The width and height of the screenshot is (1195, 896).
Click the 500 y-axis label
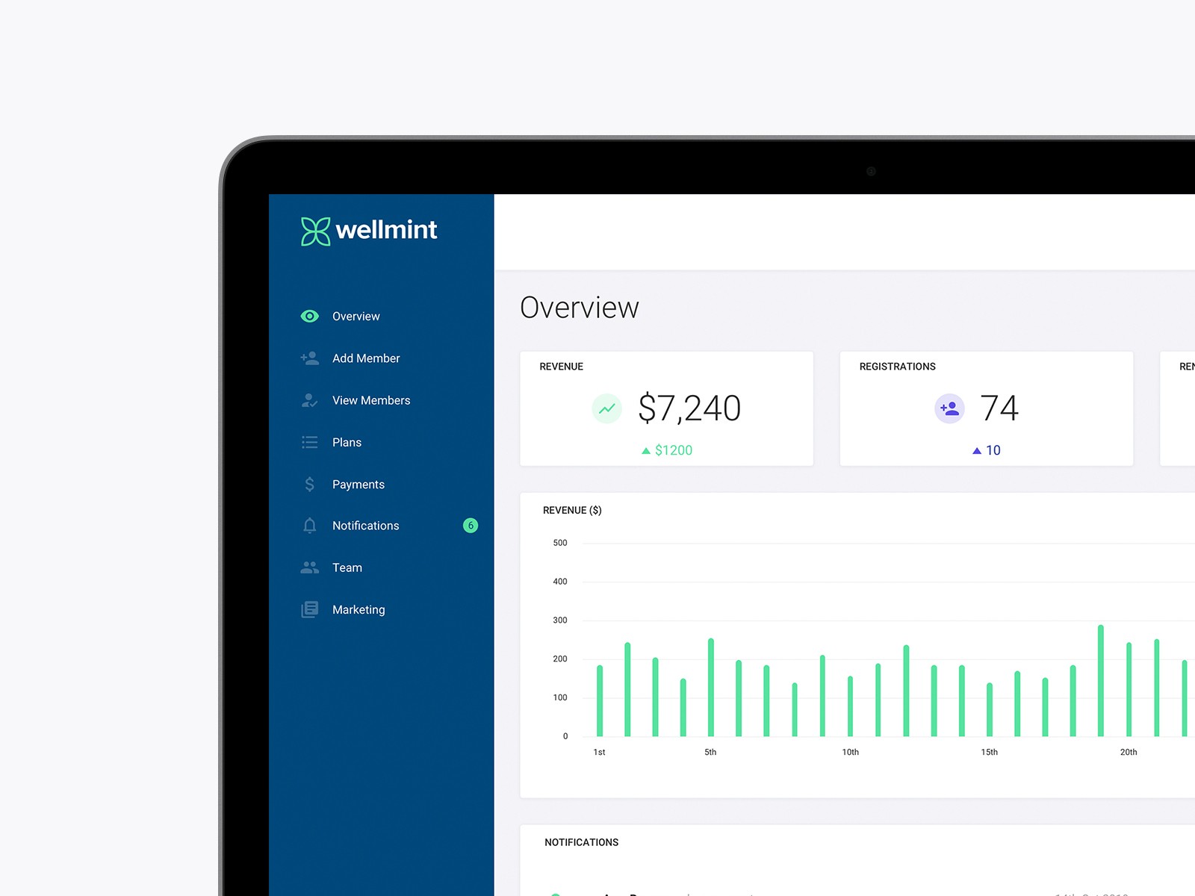tap(560, 543)
